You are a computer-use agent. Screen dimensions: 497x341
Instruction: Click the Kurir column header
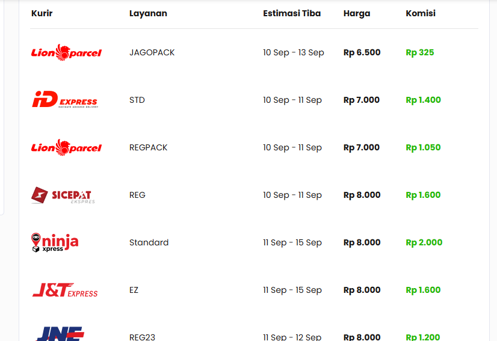42,13
